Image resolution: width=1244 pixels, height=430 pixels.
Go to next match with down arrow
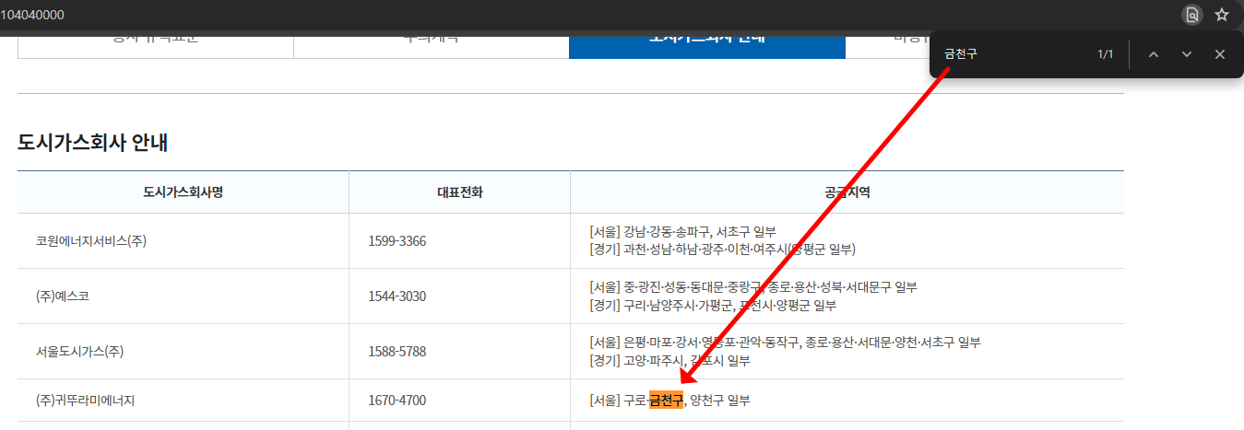pos(1187,54)
